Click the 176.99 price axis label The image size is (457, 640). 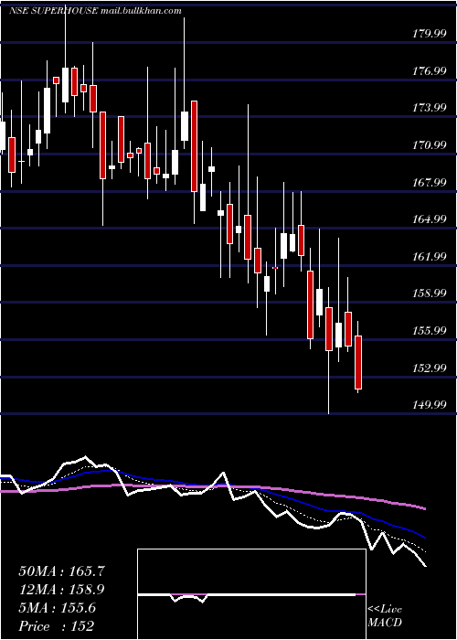(429, 71)
